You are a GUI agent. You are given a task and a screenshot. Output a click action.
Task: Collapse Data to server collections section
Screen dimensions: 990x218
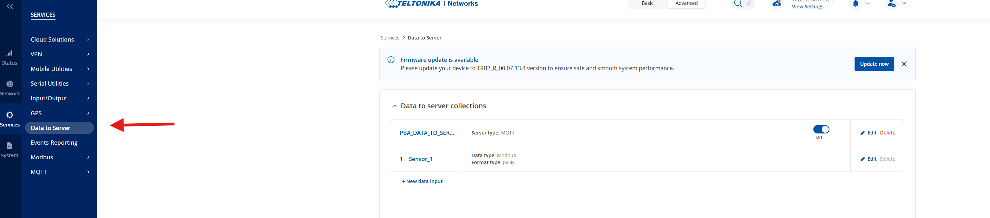[x=395, y=106]
